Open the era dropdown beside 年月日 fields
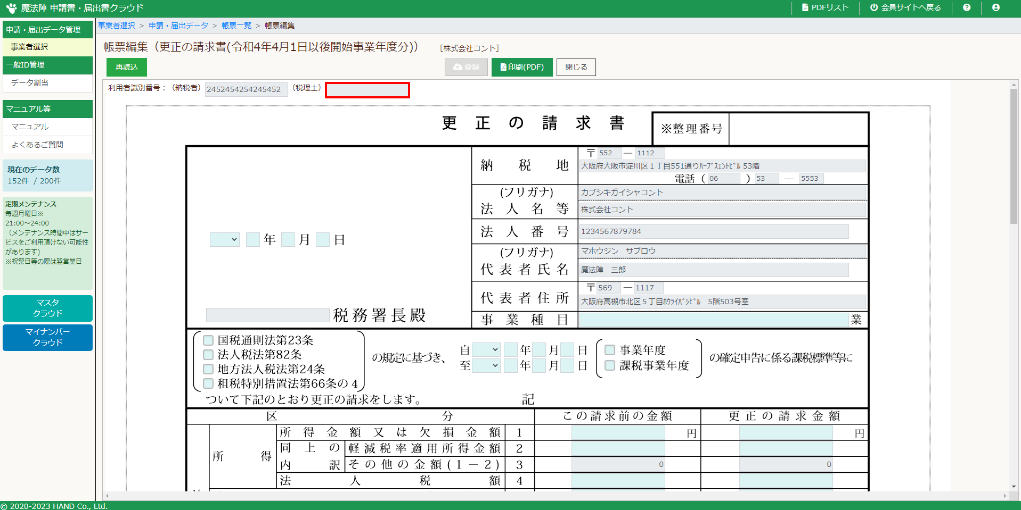 pos(224,239)
